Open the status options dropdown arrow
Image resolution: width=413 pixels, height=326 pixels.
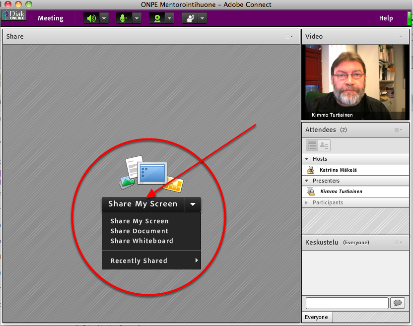click(x=203, y=18)
